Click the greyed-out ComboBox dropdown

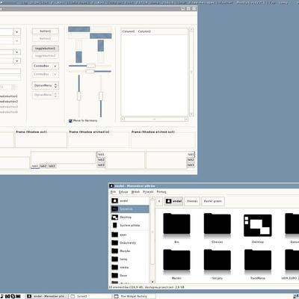pos(46,74)
